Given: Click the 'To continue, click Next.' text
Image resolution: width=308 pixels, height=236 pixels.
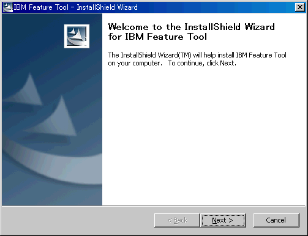Looking at the screenshot, I should click(202, 63).
